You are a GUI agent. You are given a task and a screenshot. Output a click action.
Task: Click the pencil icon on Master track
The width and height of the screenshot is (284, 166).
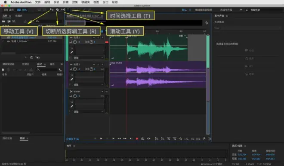[x=72, y=106]
